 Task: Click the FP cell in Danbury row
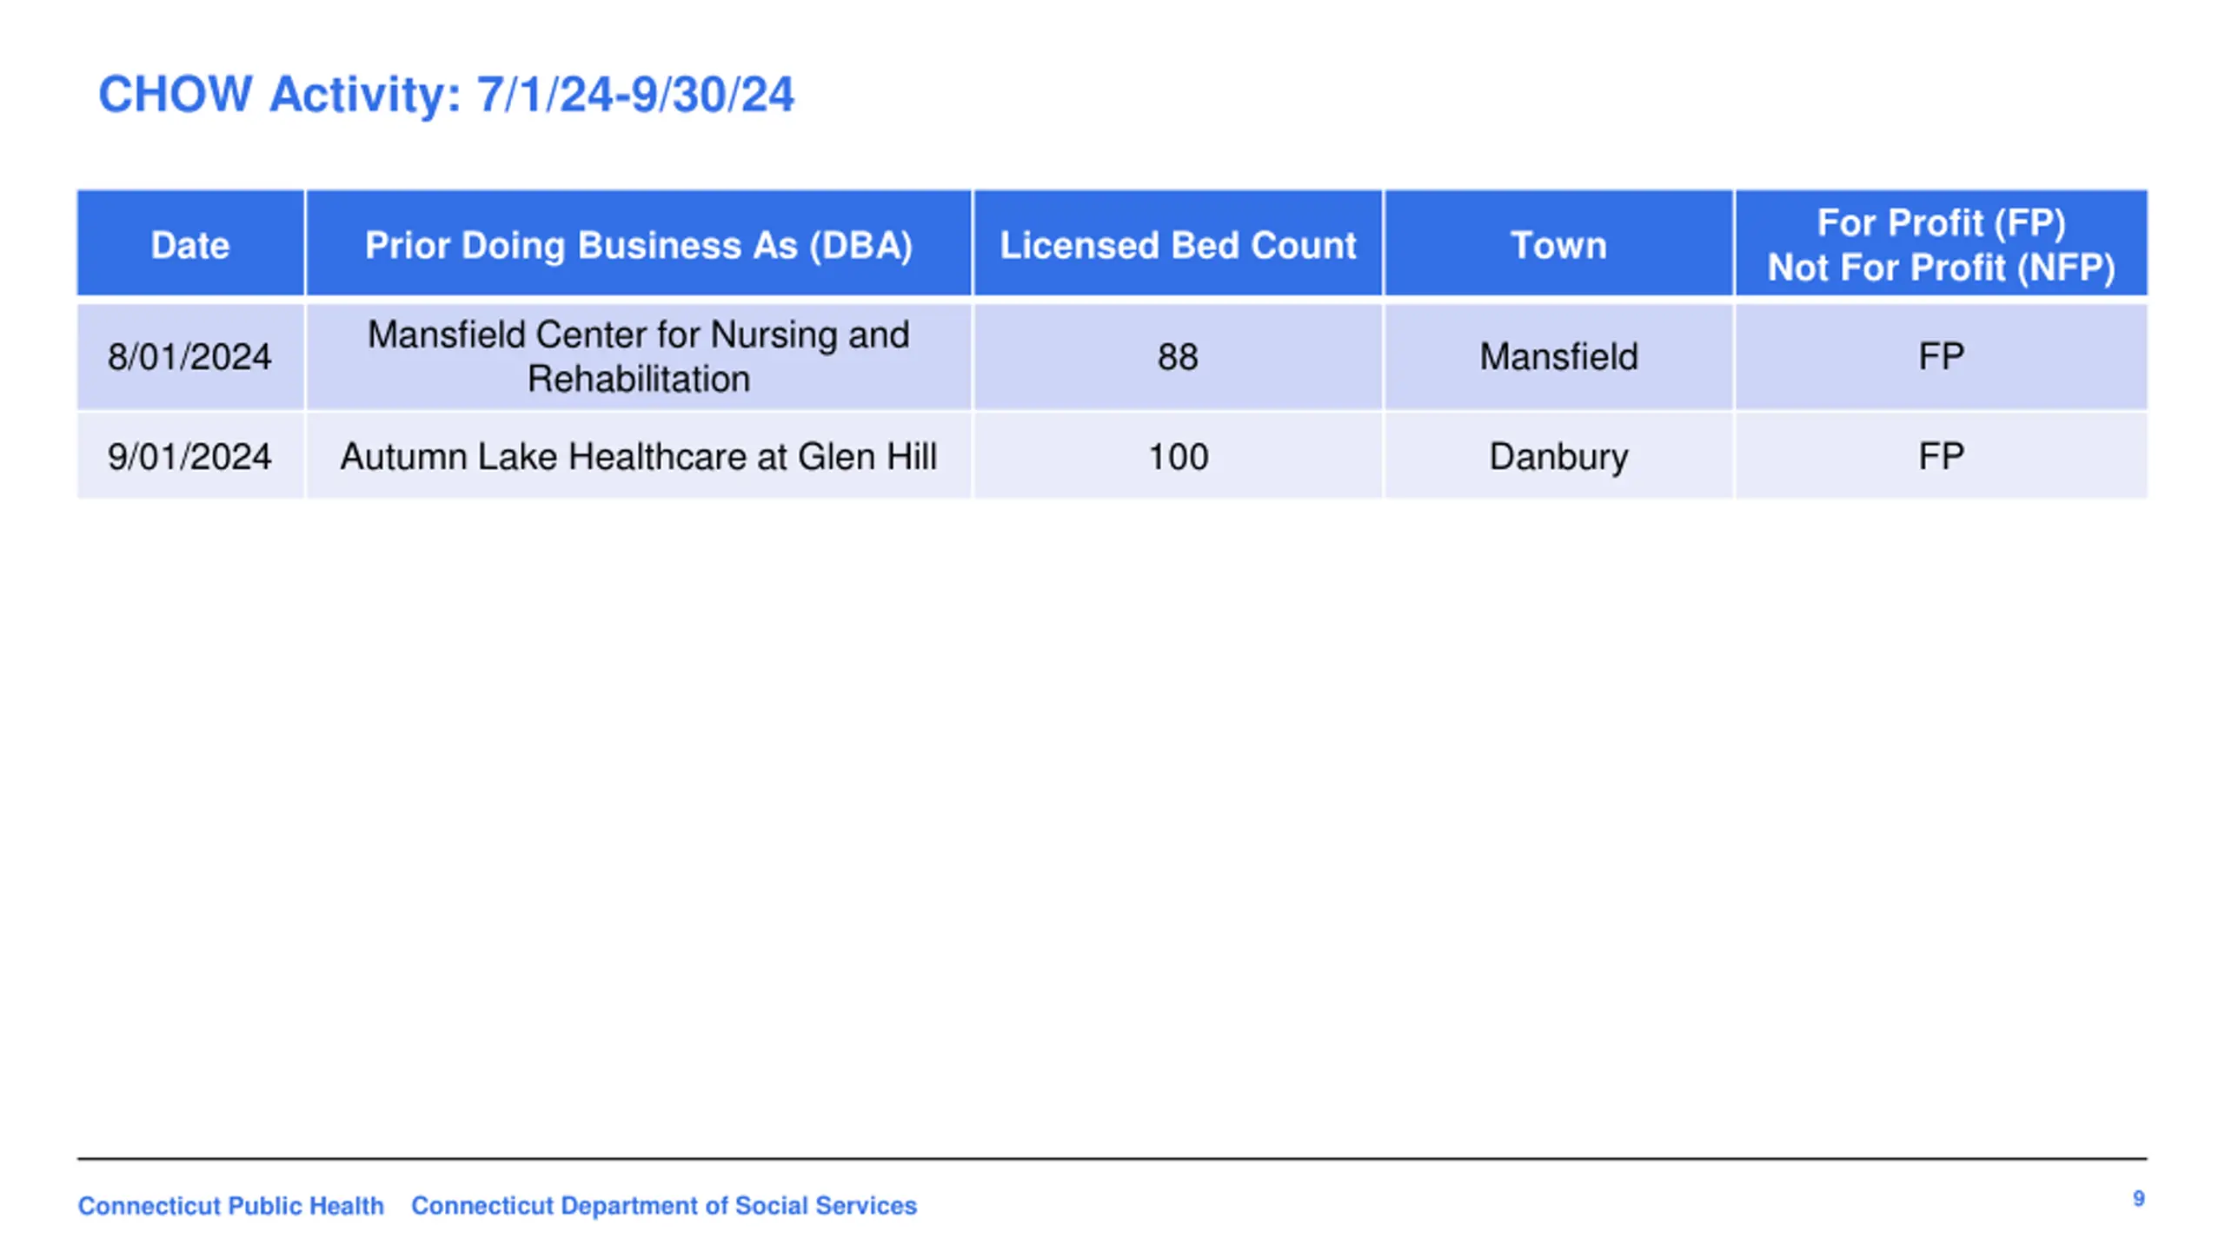tap(1941, 456)
